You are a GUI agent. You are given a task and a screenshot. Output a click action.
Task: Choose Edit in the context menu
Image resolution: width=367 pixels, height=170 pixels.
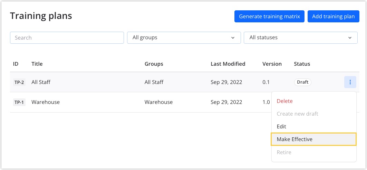pyautogui.click(x=281, y=127)
